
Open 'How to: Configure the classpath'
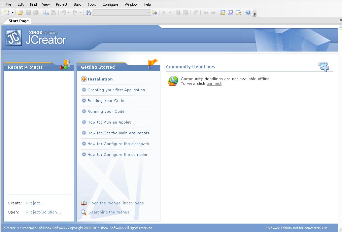[x=118, y=144]
